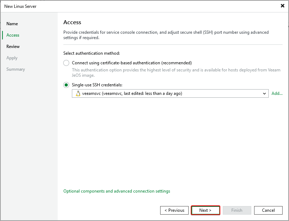Open the veeamsvc credentials combo box

[x=167, y=93]
